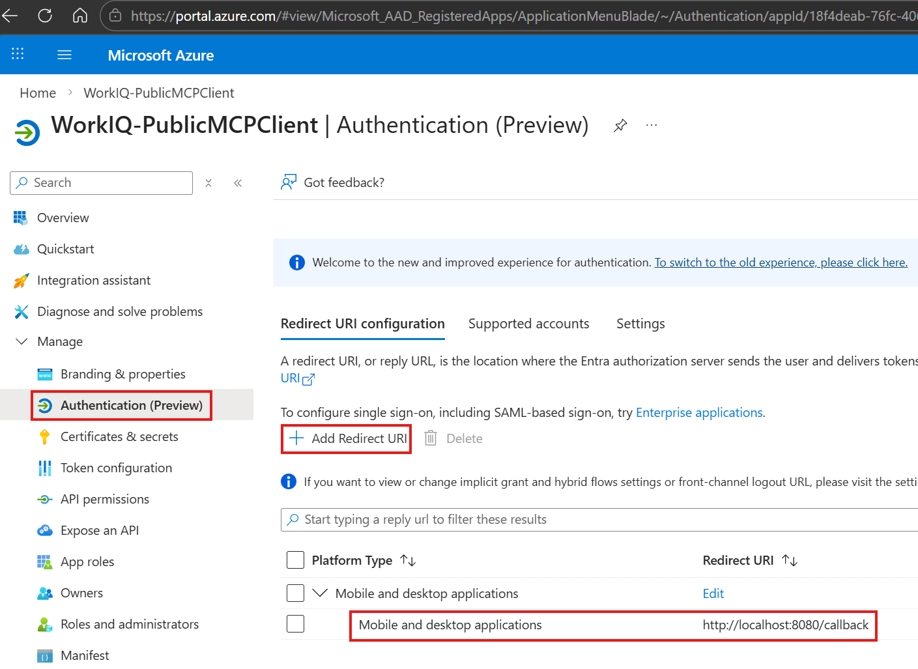
Task: Open Diagnose and solve problems
Action: [120, 311]
